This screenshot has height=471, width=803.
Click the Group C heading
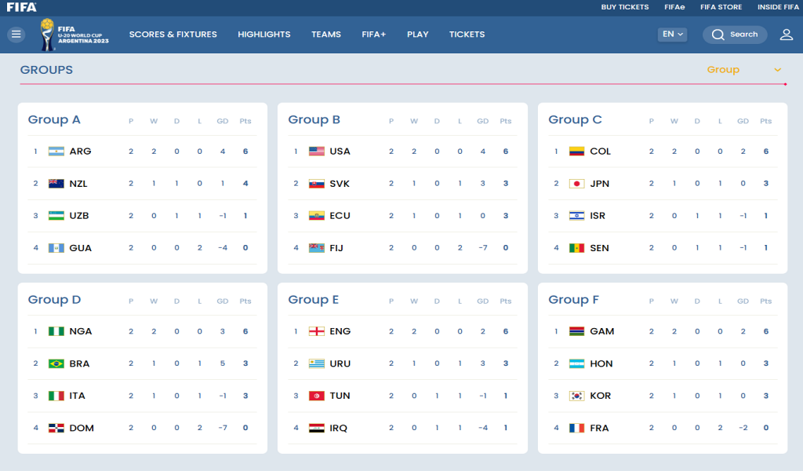(575, 120)
